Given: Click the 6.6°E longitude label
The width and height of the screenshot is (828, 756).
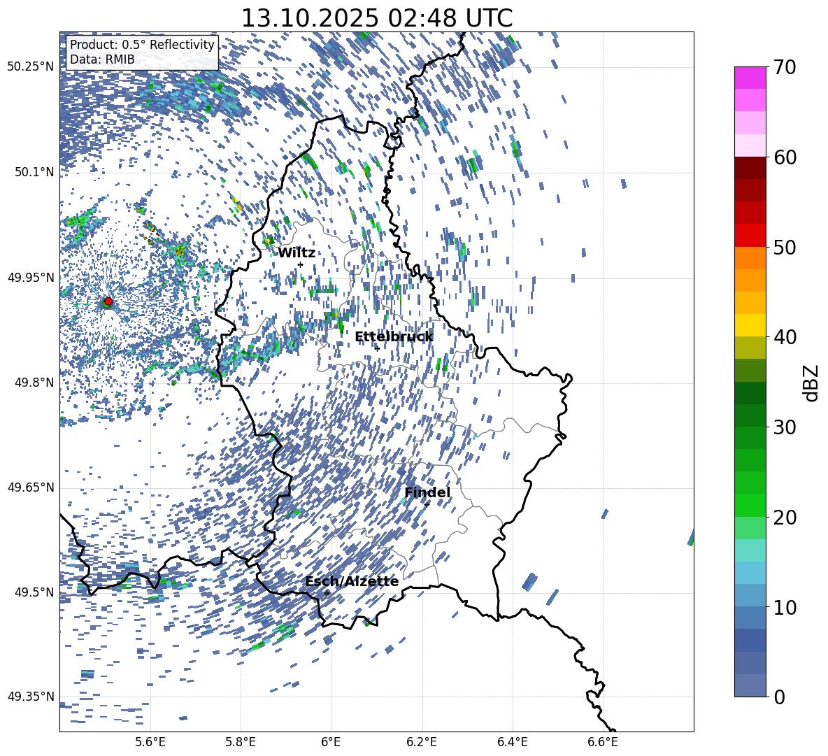Looking at the screenshot, I should 603,742.
